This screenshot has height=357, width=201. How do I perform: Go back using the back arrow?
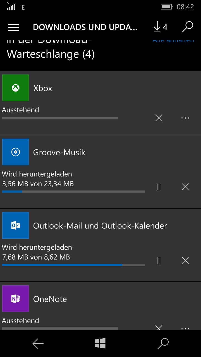tap(38, 344)
